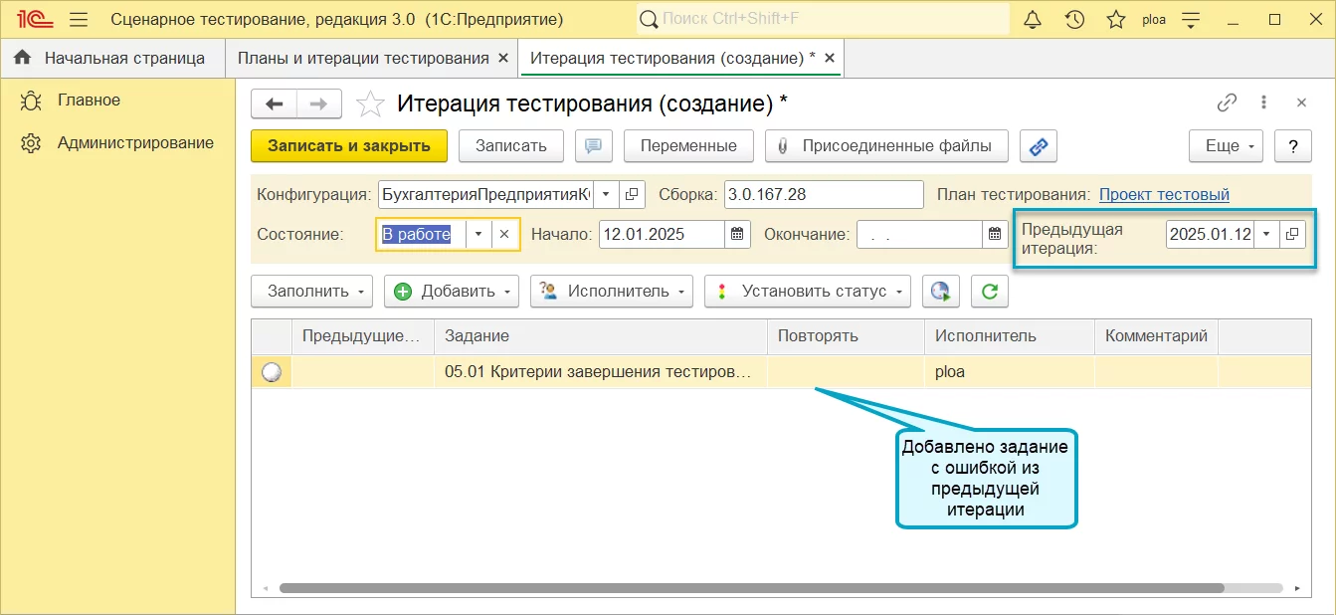Image resolution: width=1336 pixels, height=615 pixels.
Task: Open the comment speech bubble button
Action: 593,146
